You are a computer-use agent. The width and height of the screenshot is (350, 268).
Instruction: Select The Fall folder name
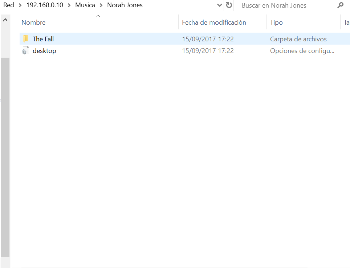[x=43, y=39]
